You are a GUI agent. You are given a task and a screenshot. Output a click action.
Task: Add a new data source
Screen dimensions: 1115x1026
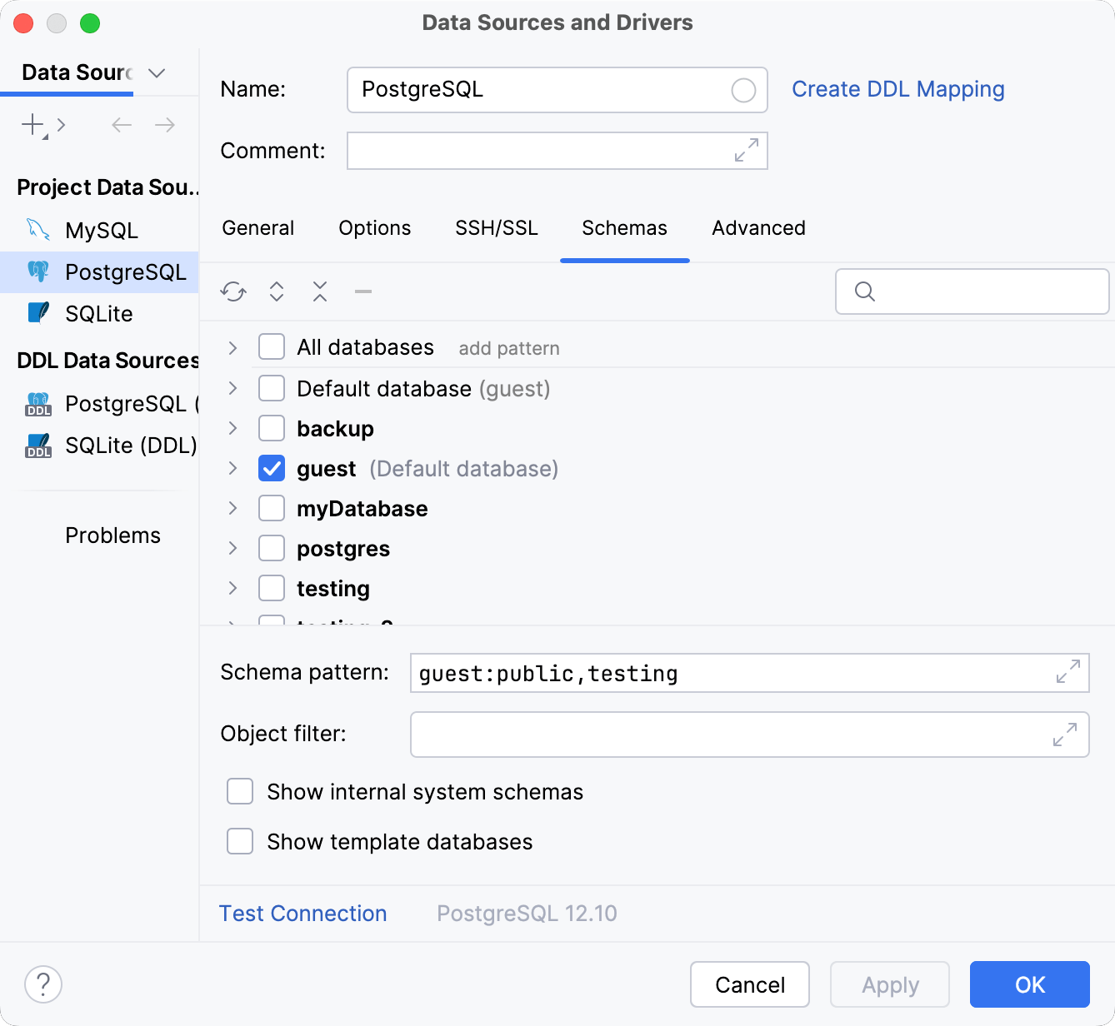[x=31, y=125]
